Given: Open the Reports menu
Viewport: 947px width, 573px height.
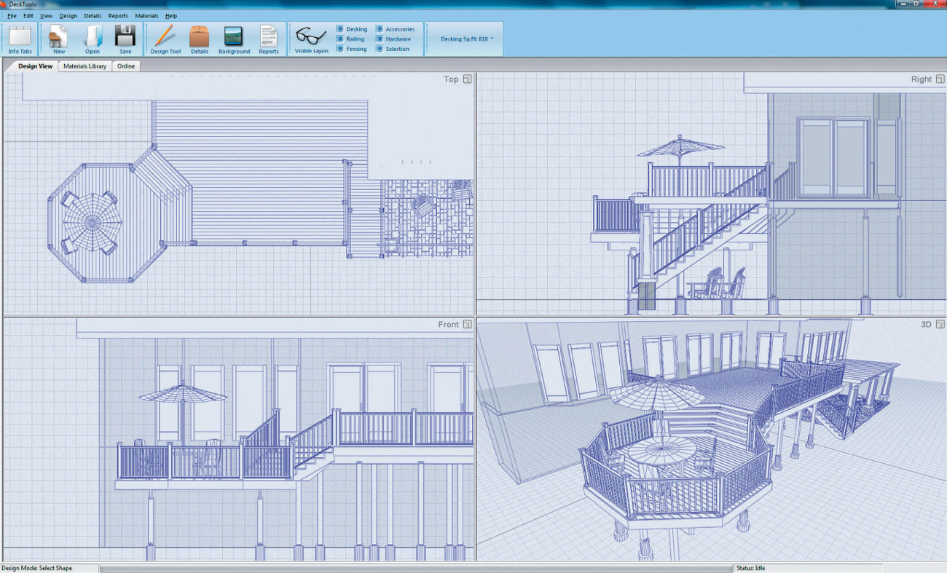Looking at the screenshot, I should pyautogui.click(x=118, y=15).
